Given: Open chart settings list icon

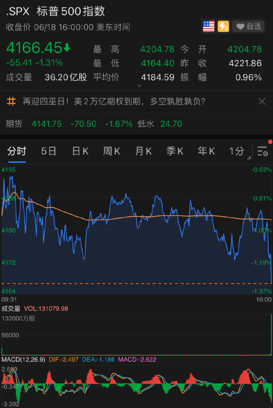Looking at the screenshot, I should (x=262, y=151).
